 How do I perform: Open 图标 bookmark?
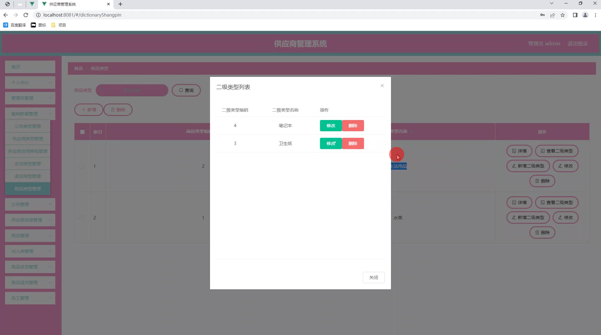click(x=39, y=25)
